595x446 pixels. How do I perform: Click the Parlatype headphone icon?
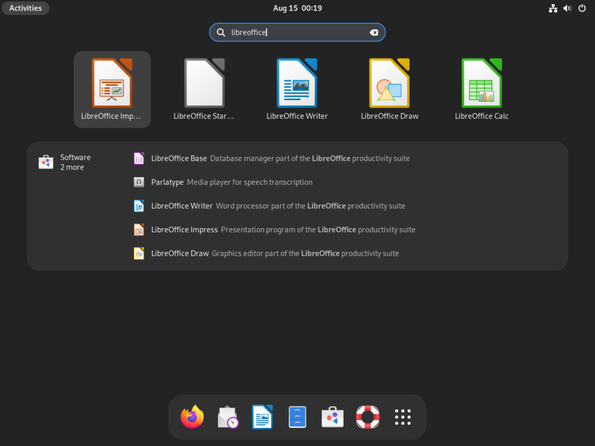point(139,182)
